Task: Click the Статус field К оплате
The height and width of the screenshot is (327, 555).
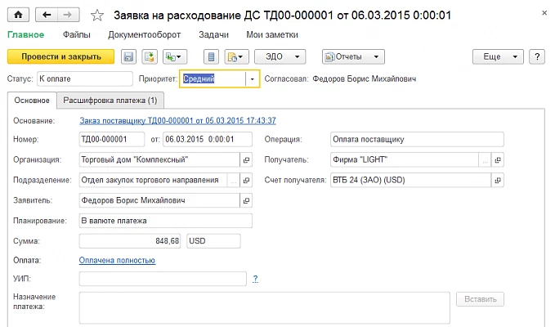Action: [84, 79]
